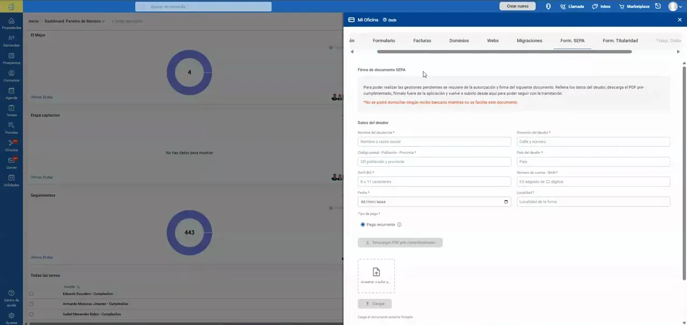Open Prospectos in the left sidebar
Screen dimensions: 687x325
coord(11,58)
